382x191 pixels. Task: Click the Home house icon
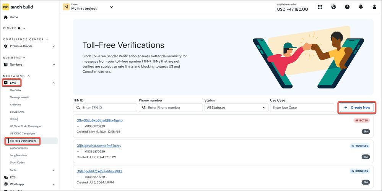pos(6,17)
